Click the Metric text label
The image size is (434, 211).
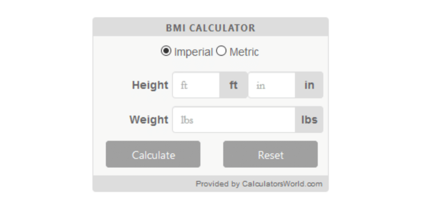tap(244, 52)
